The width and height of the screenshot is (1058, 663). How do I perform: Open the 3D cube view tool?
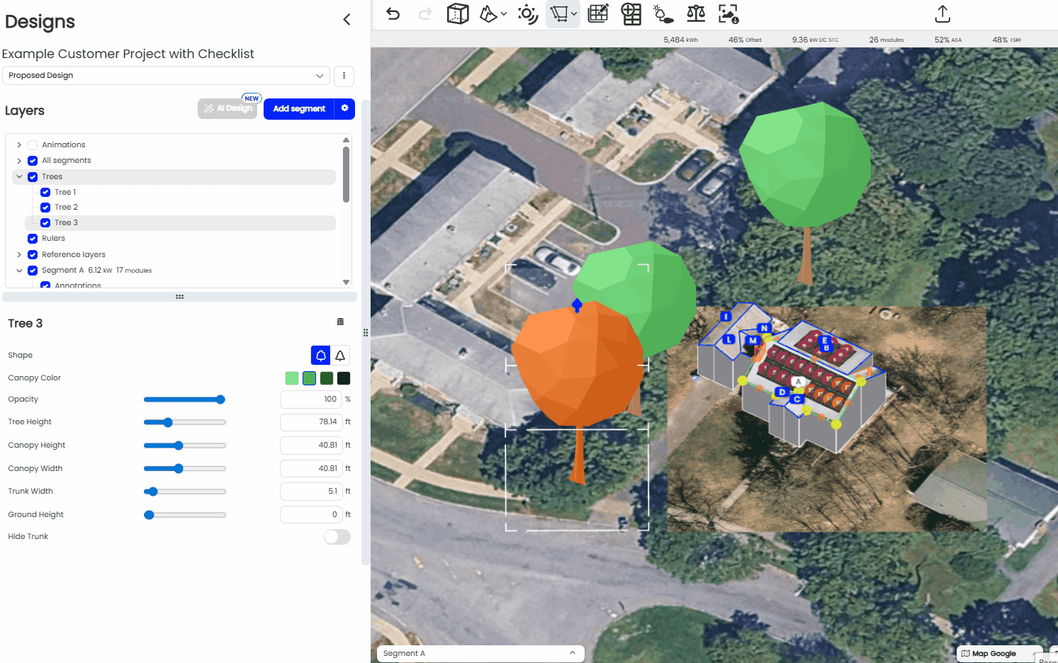point(458,13)
